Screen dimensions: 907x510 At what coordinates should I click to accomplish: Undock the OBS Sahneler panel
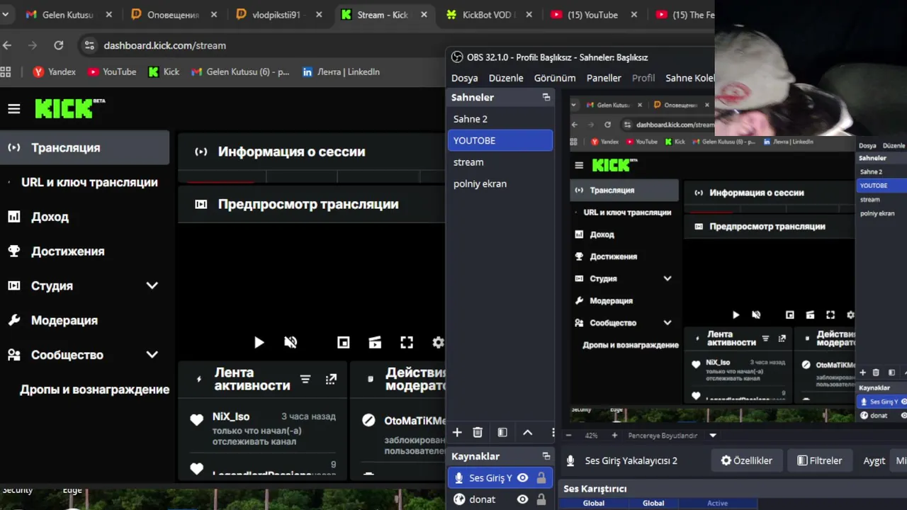coord(546,97)
